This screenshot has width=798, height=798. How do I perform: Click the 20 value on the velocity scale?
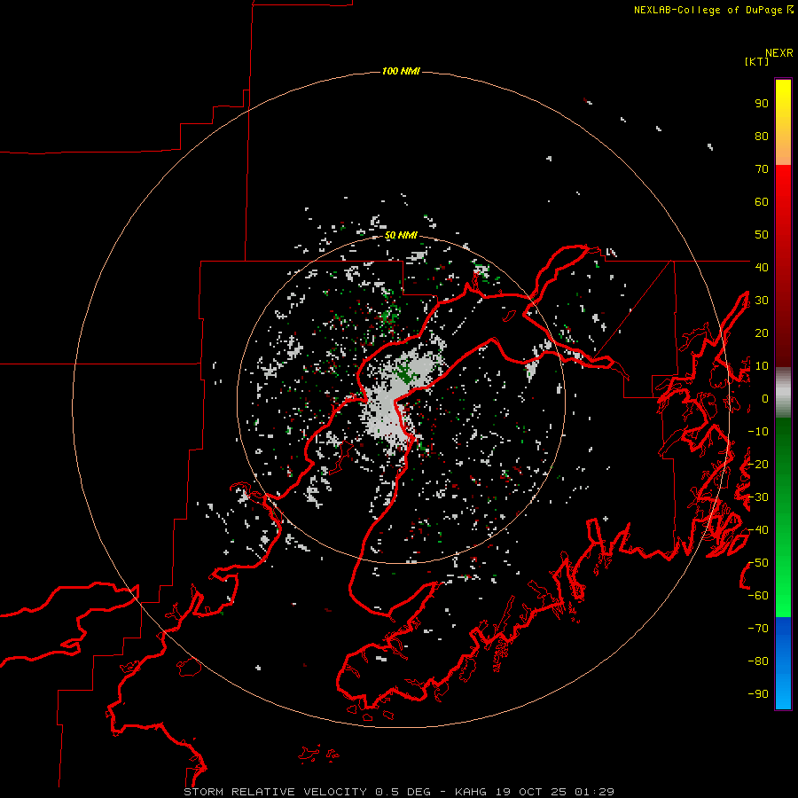762,333
